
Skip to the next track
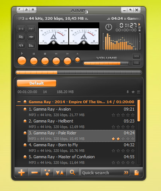coord(67,61)
